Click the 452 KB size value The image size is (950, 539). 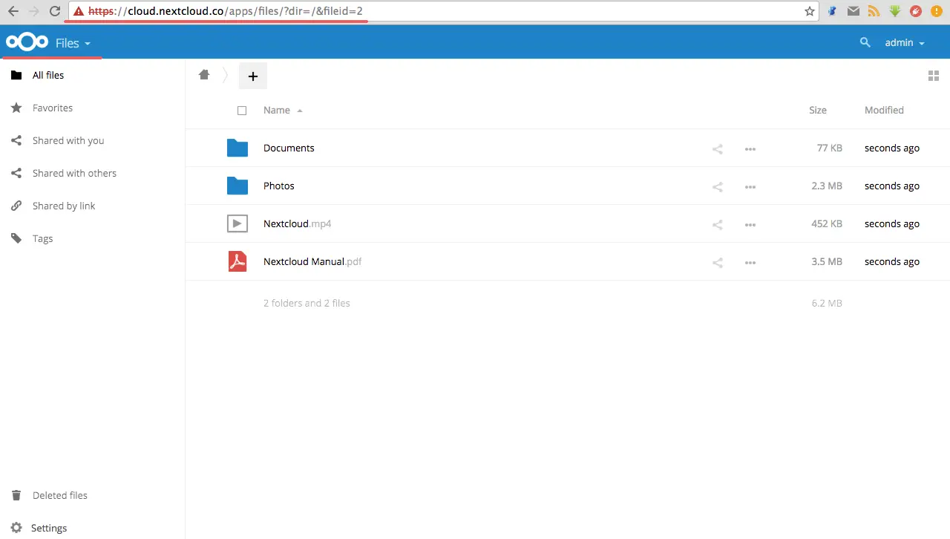[827, 223]
